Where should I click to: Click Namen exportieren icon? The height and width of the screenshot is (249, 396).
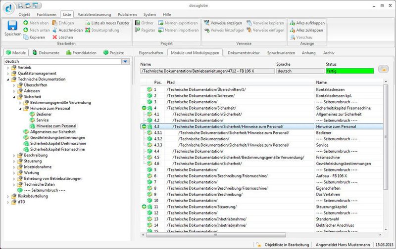(x=161, y=23)
